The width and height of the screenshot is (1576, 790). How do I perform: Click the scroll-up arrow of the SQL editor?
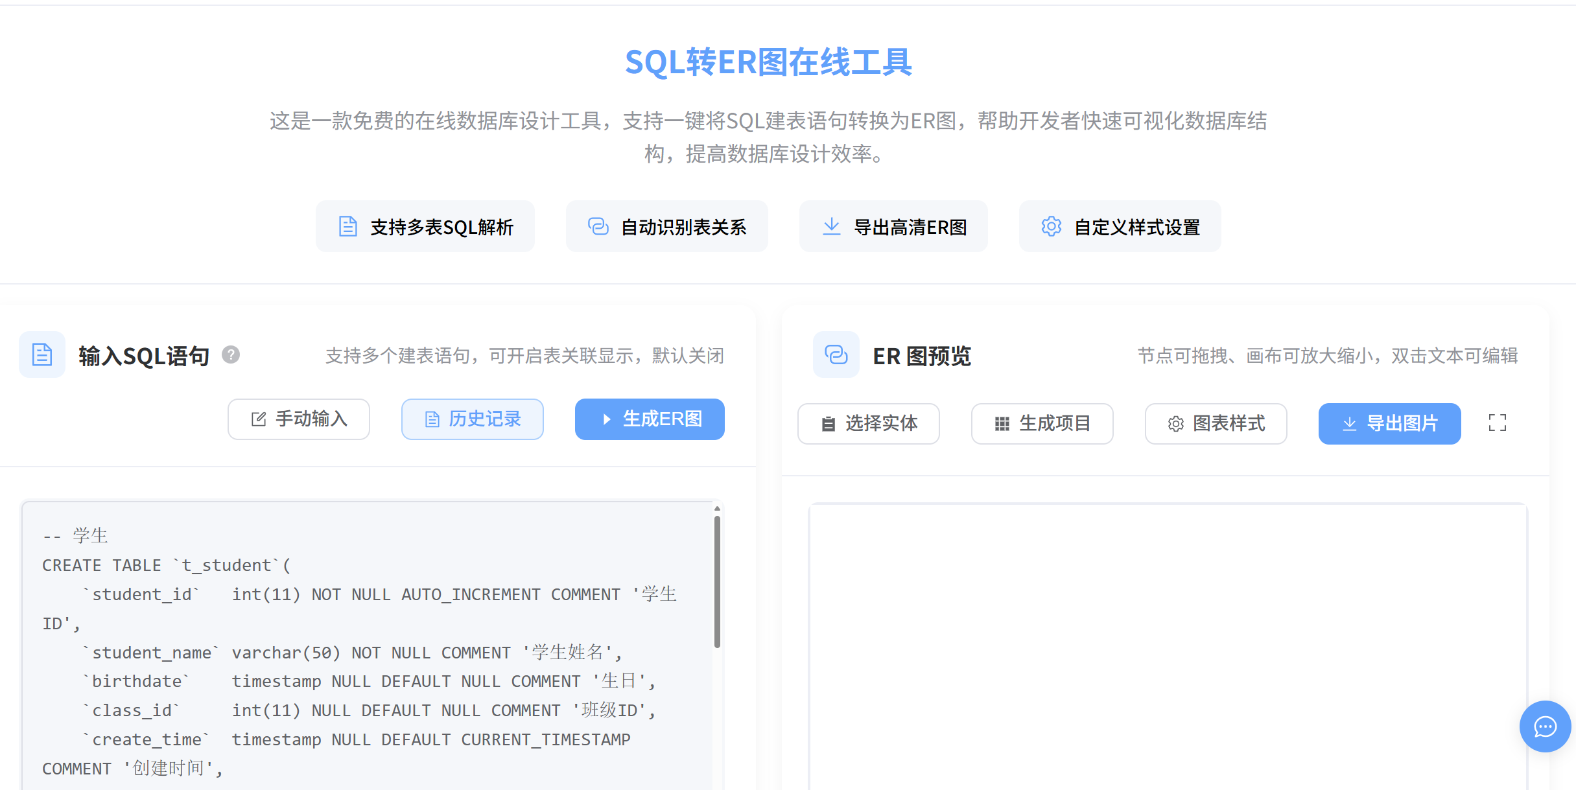717,509
